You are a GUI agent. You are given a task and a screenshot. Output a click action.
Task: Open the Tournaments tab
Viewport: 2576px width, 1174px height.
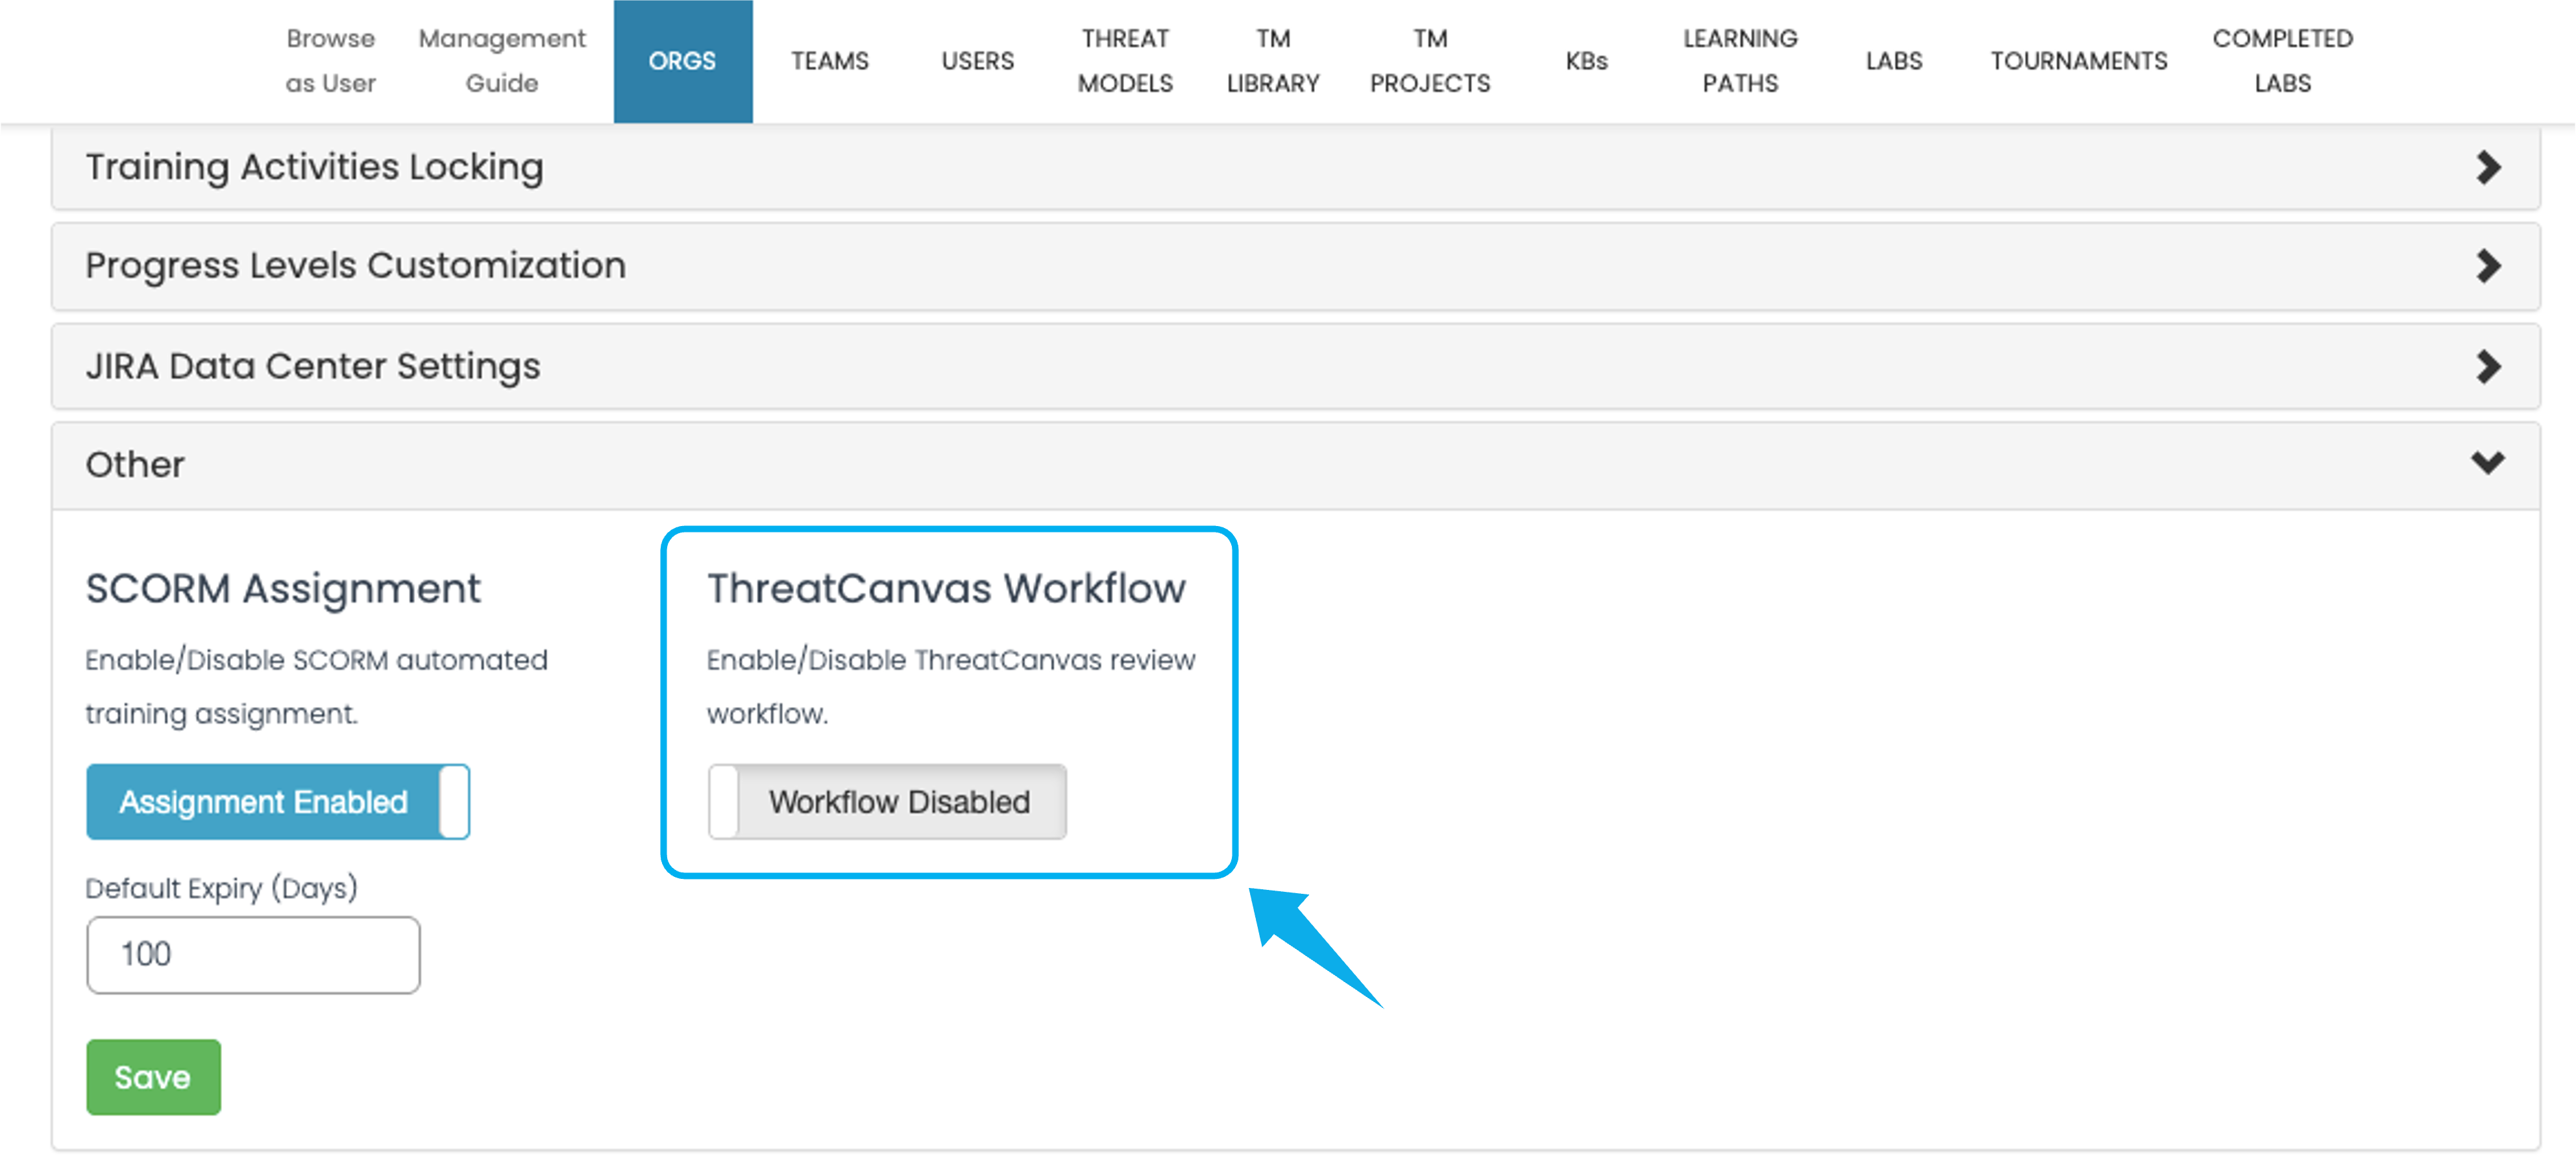(2078, 61)
